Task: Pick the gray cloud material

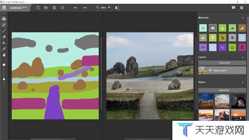Action: tap(213, 28)
